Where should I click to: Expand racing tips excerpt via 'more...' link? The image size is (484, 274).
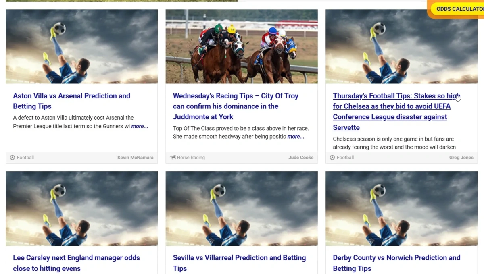[296, 137]
